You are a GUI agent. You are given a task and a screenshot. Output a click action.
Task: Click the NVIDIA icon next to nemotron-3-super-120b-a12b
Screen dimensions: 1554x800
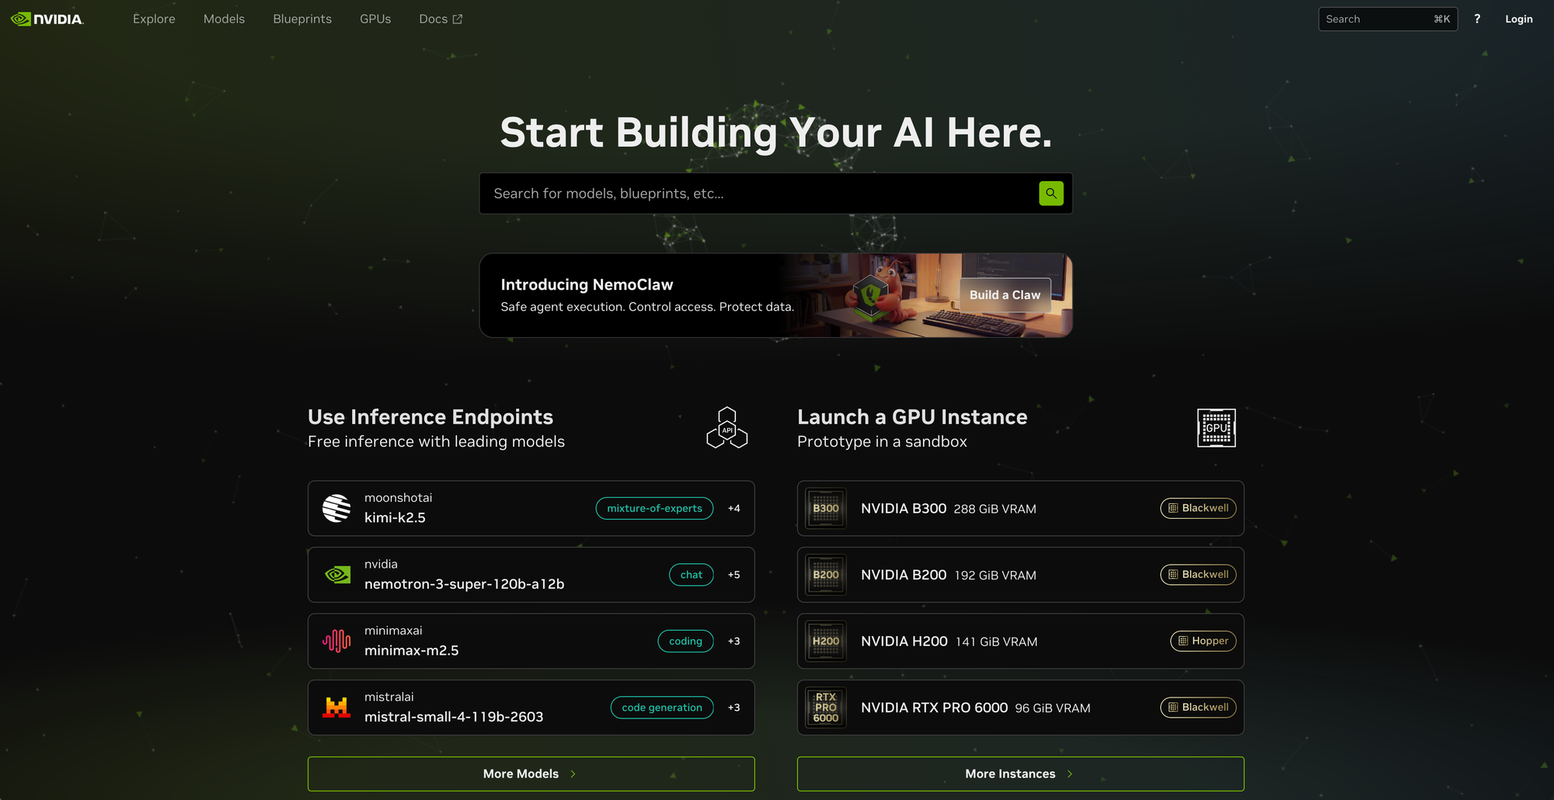336,575
